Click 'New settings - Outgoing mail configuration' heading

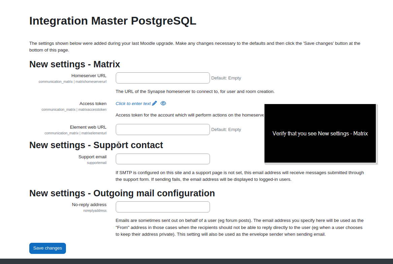tap(122, 193)
